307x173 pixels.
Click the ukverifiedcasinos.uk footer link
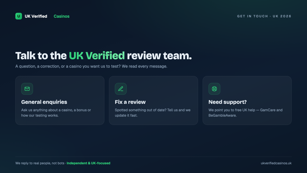[x=276, y=163]
